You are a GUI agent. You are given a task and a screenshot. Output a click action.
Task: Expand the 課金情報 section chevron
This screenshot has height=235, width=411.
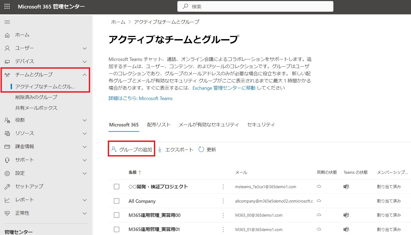coord(85,147)
